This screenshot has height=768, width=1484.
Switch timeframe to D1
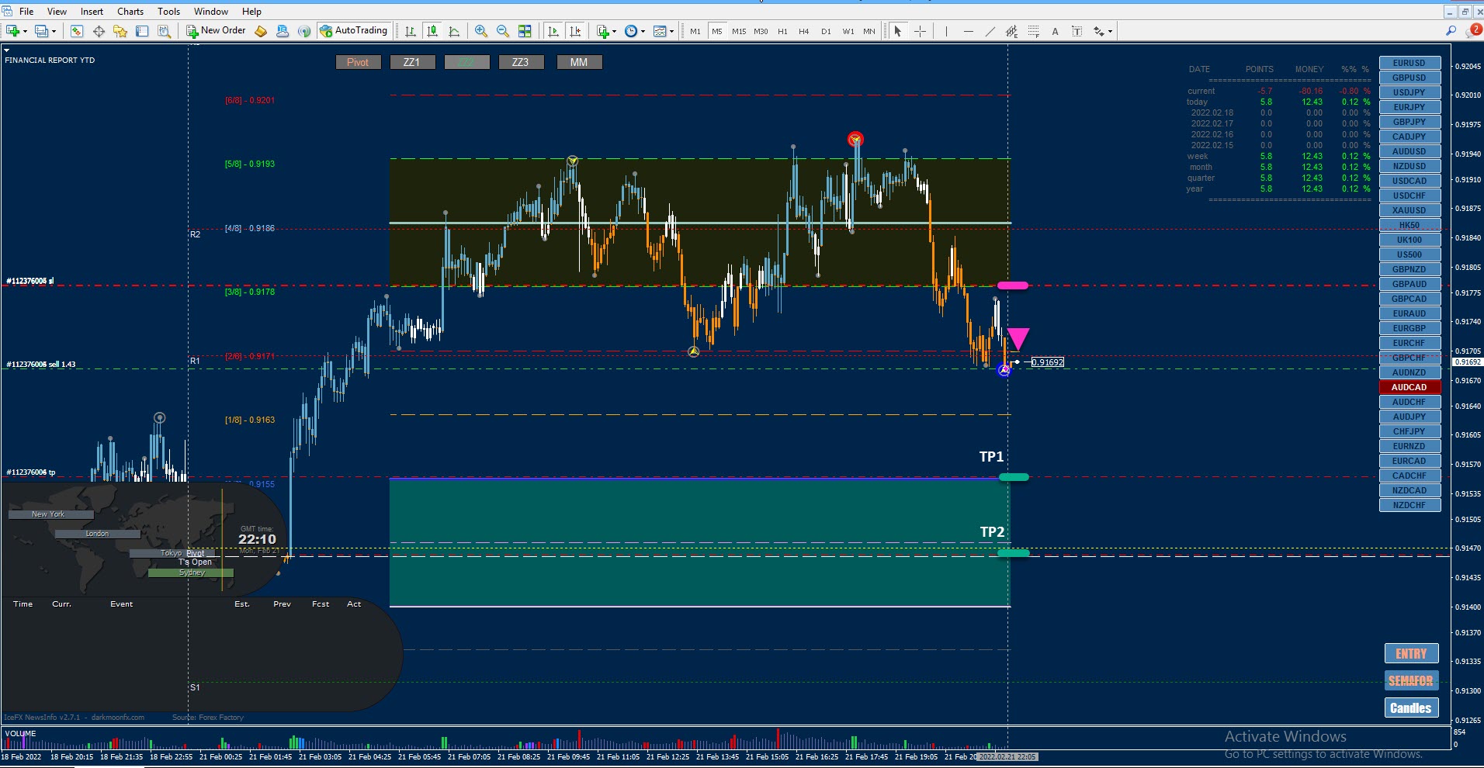tap(826, 31)
